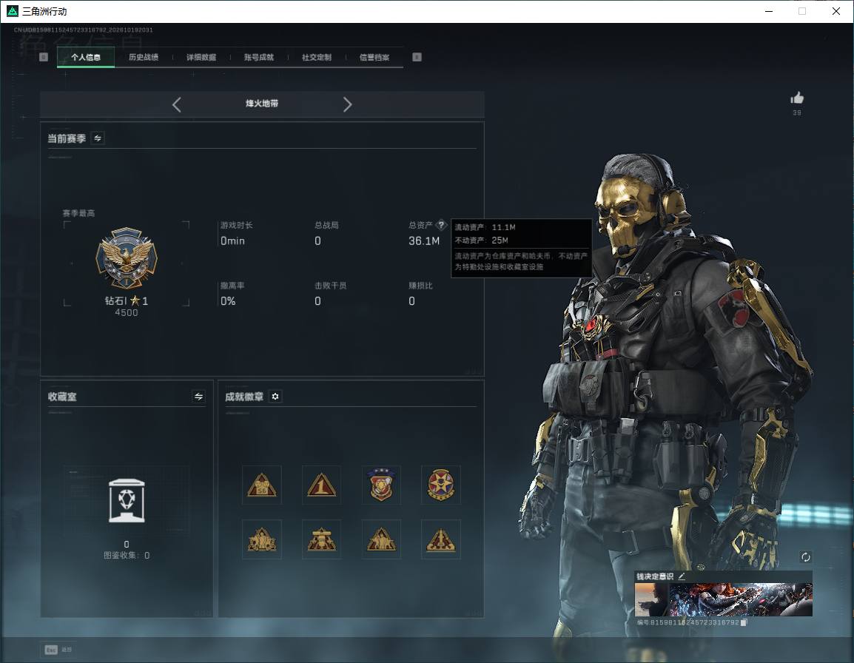854x663 pixels.
Task: Click the 钻石I eagle rank emblem
Action: (127, 258)
